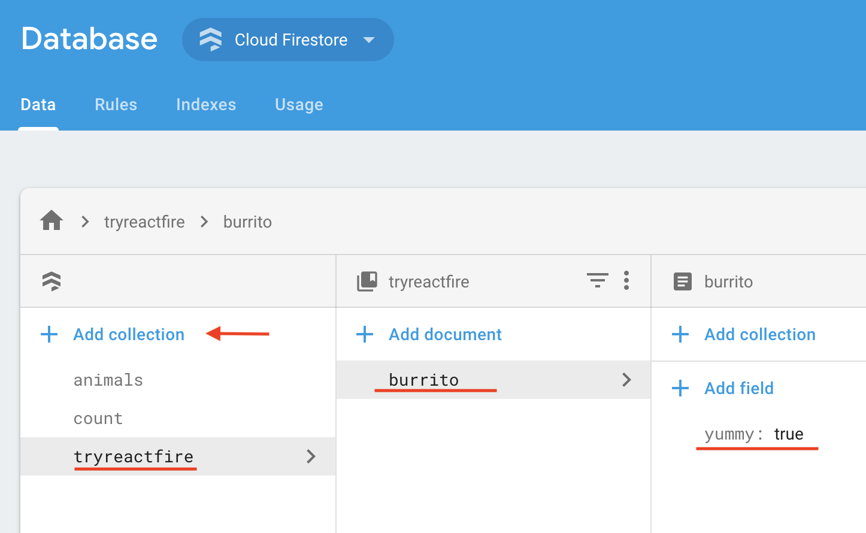Viewport: 866px width, 533px height.
Task: Open the Usage tab
Action: click(299, 105)
